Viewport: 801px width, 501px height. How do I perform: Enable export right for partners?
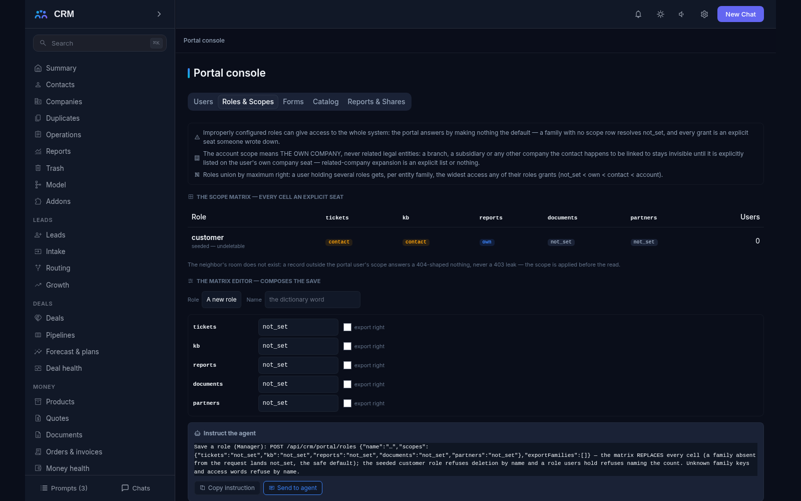[x=347, y=403]
